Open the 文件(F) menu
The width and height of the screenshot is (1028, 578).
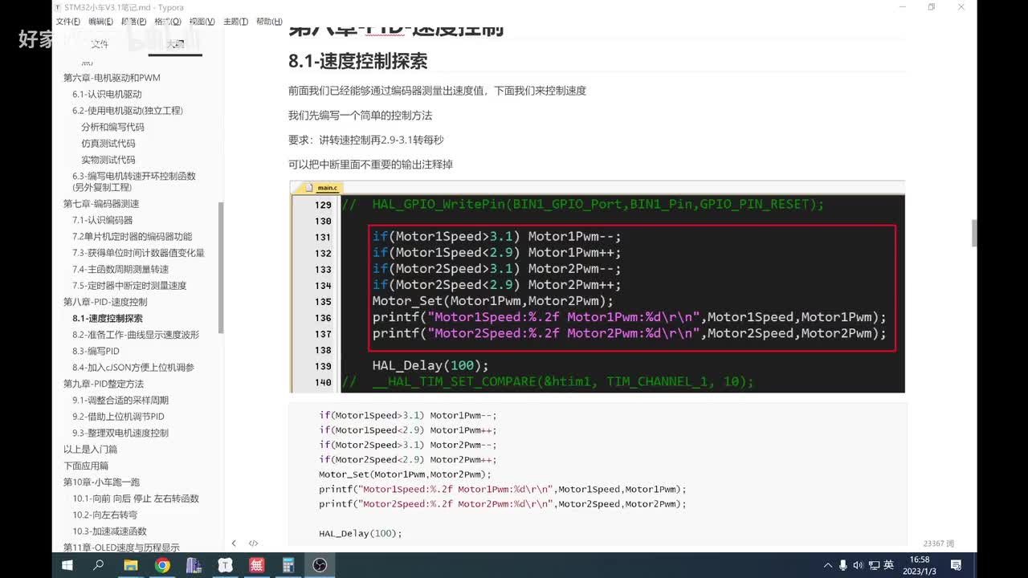click(68, 22)
